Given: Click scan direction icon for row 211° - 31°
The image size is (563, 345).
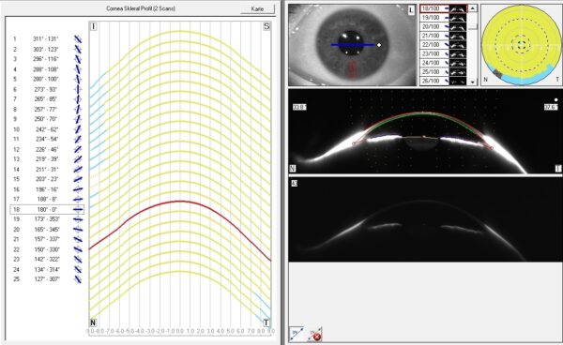Looking at the screenshot, I should pyautogui.click(x=78, y=170).
